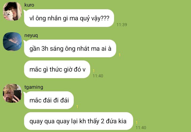The width and height of the screenshot is (191, 132).
Task: Open neyuq's blue hooded avatar
Action: pyautogui.click(x=12, y=41)
